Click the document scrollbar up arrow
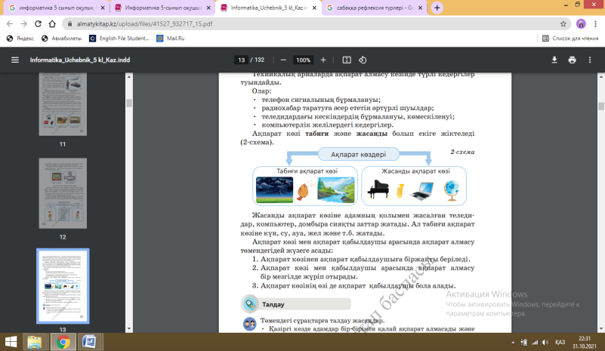 [x=601, y=77]
